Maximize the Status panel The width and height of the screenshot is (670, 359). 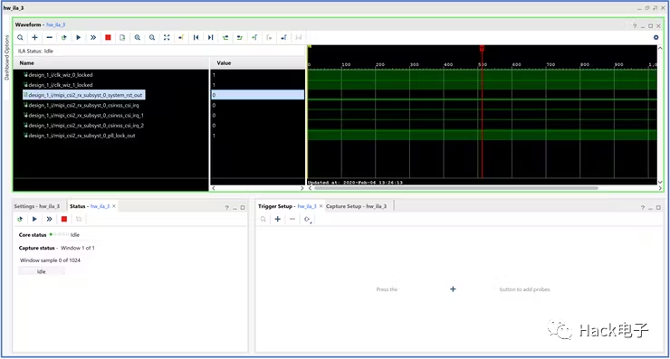pos(243,207)
